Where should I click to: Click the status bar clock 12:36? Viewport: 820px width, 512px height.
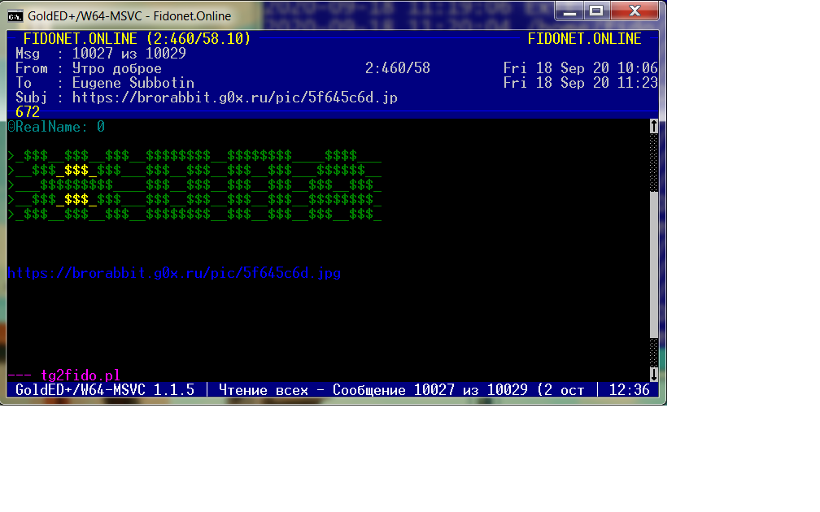coord(629,390)
